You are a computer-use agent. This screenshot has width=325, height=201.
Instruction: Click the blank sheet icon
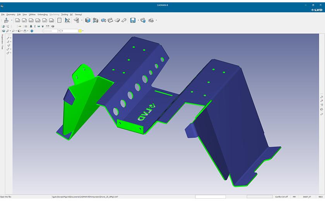59,20
